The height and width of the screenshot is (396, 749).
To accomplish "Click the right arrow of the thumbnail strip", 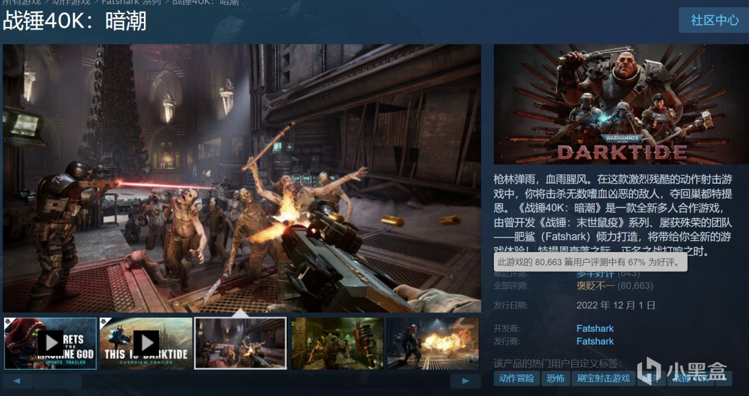I will pyautogui.click(x=465, y=381).
